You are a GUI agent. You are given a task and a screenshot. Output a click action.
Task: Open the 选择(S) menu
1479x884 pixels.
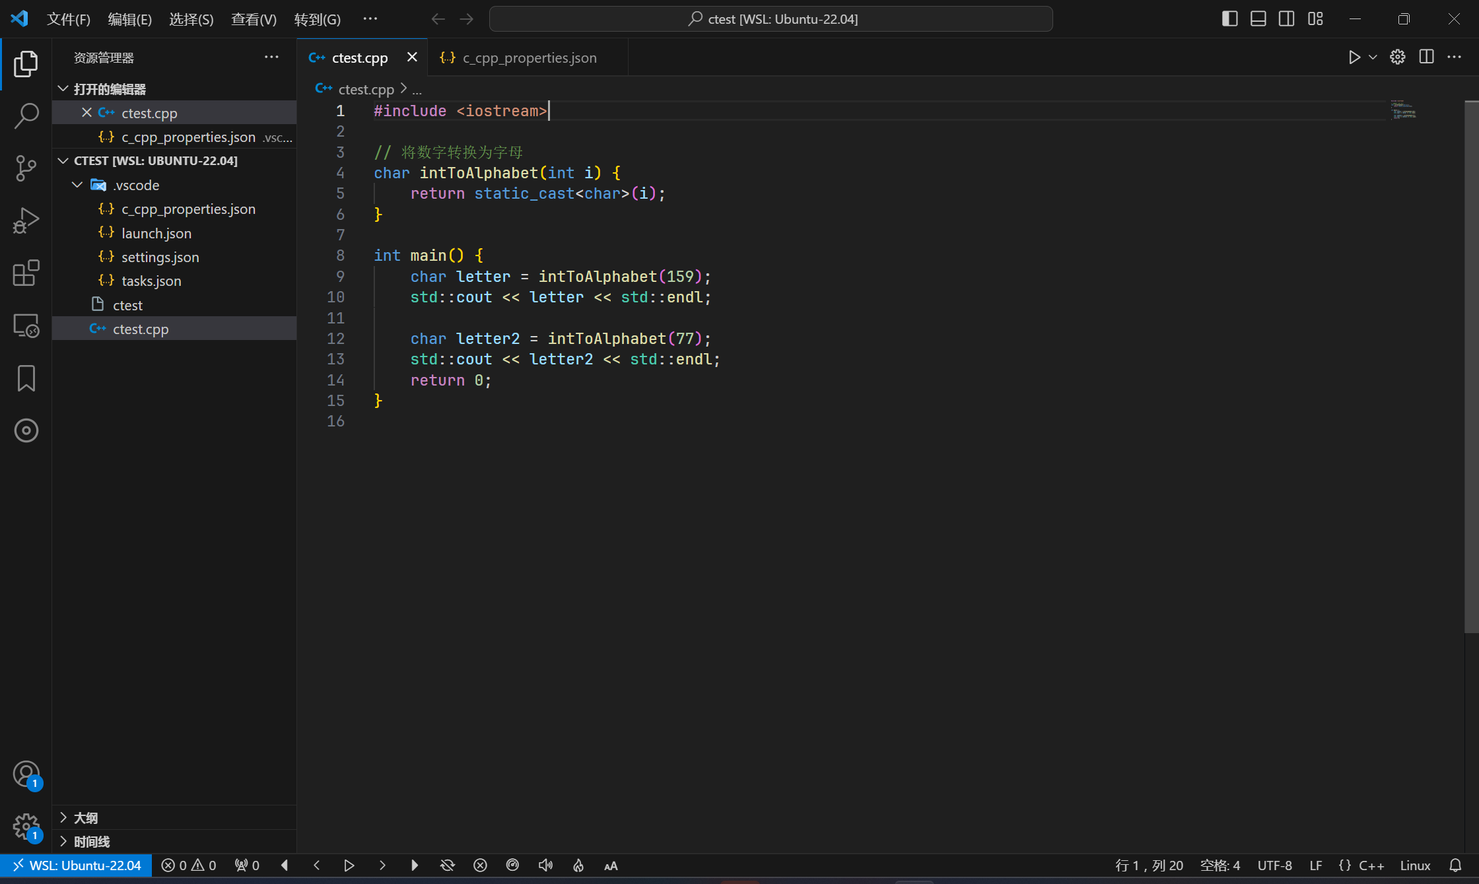point(191,19)
